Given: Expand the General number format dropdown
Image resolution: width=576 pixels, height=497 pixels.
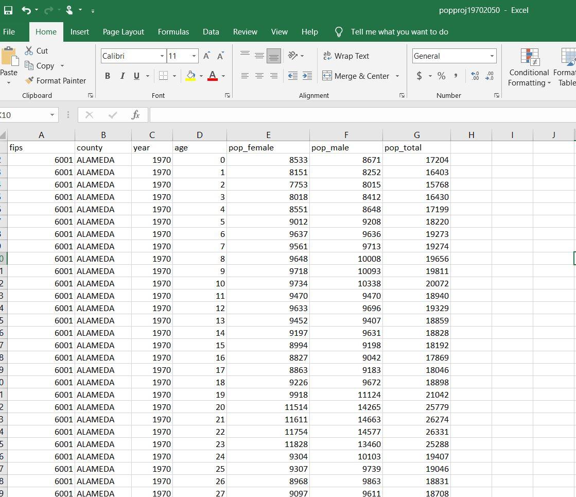Looking at the screenshot, I should click(492, 56).
